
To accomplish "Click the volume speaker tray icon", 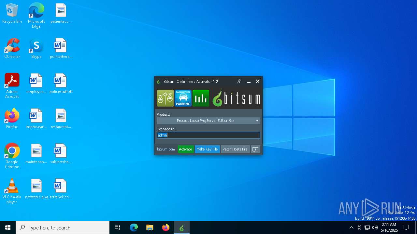I will pyautogui.click(x=375, y=227).
